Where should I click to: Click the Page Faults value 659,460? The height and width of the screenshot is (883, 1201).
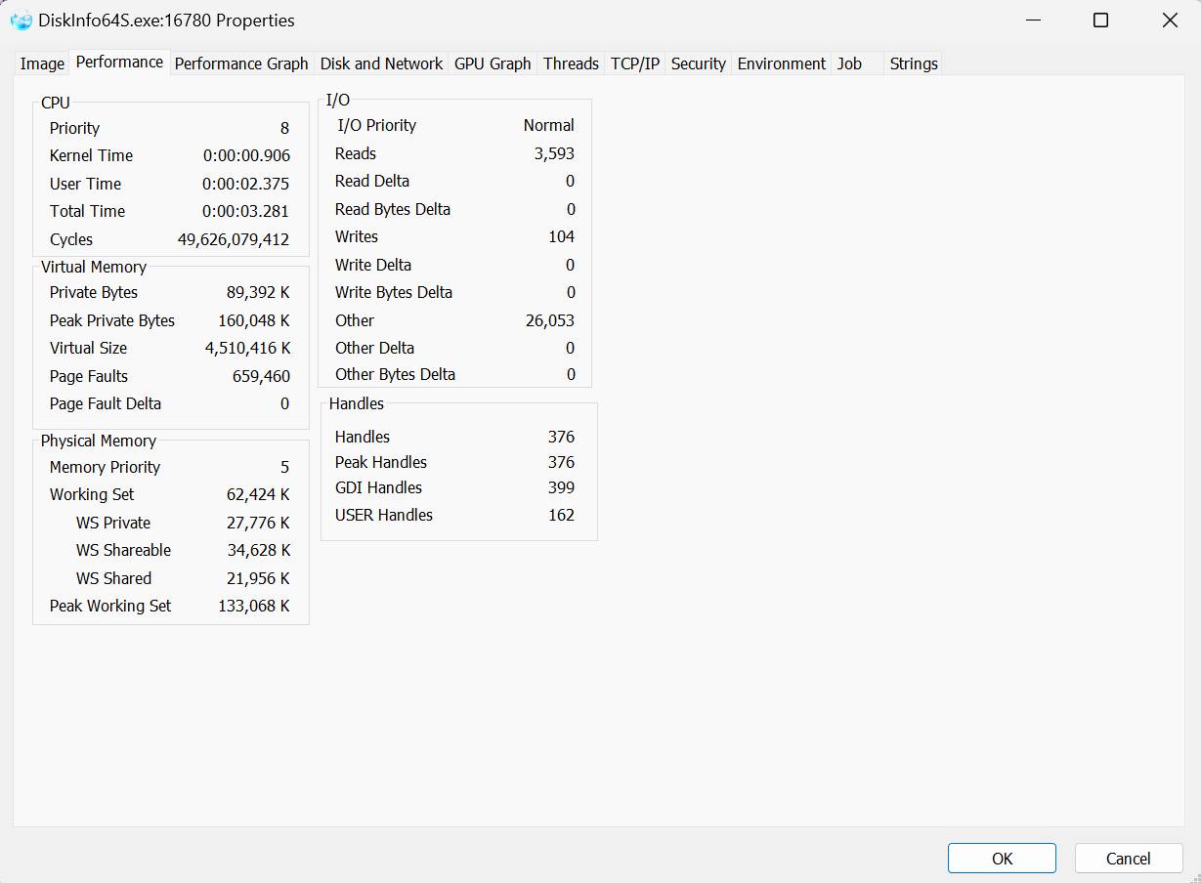[x=261, y=376]
